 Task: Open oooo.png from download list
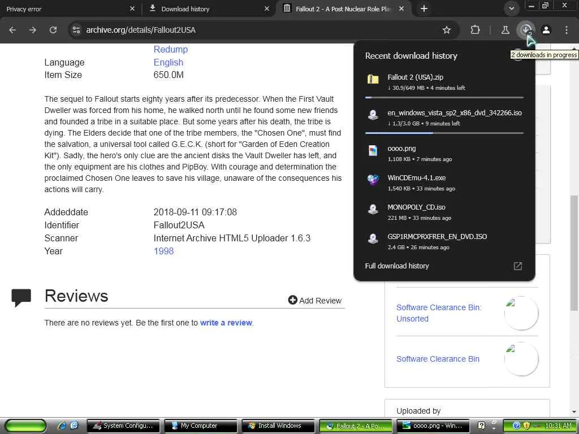[444, 153]
